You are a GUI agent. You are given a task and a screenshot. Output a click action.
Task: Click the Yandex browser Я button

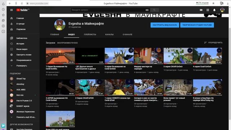[x=16, y=3]
